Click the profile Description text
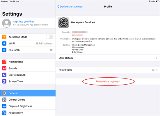The height and width of the screenshot is (116, 160). [114, 40]
